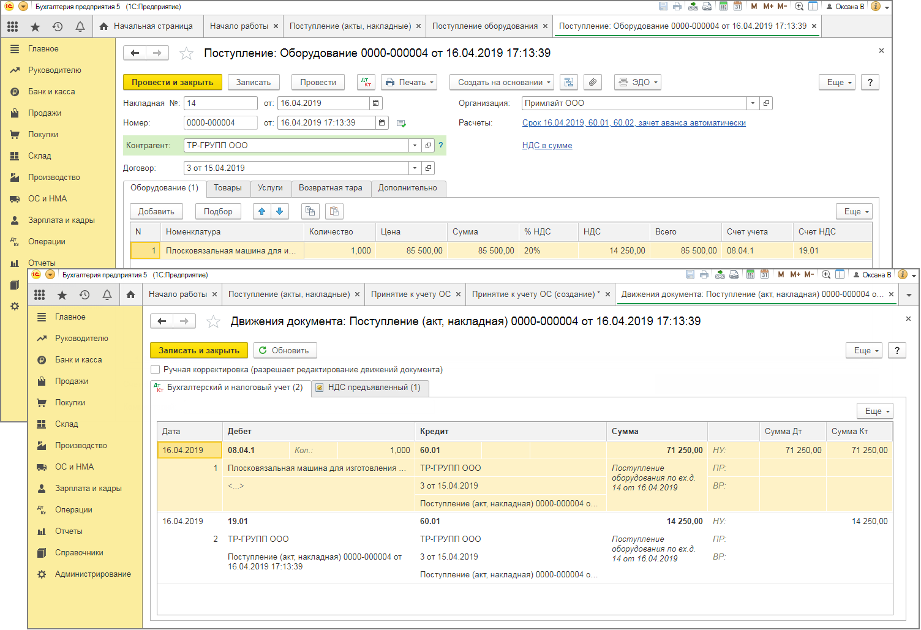Click the Накладная № input field
Image resolution: width=921 pixels, height=630 pixels.
coord(220,103)
